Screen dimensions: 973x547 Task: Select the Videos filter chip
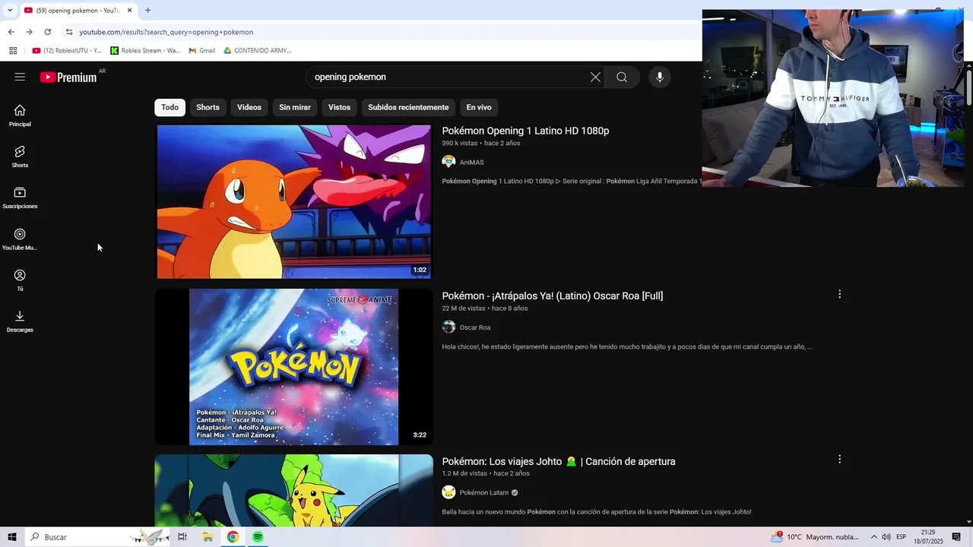(x=249, y=107)
